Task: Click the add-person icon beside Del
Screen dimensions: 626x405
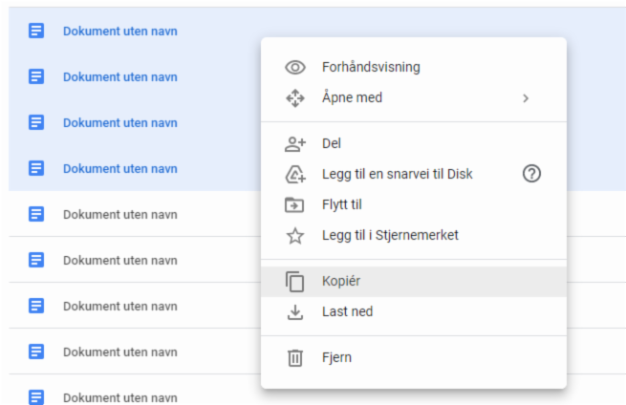Action: point(295,144)
